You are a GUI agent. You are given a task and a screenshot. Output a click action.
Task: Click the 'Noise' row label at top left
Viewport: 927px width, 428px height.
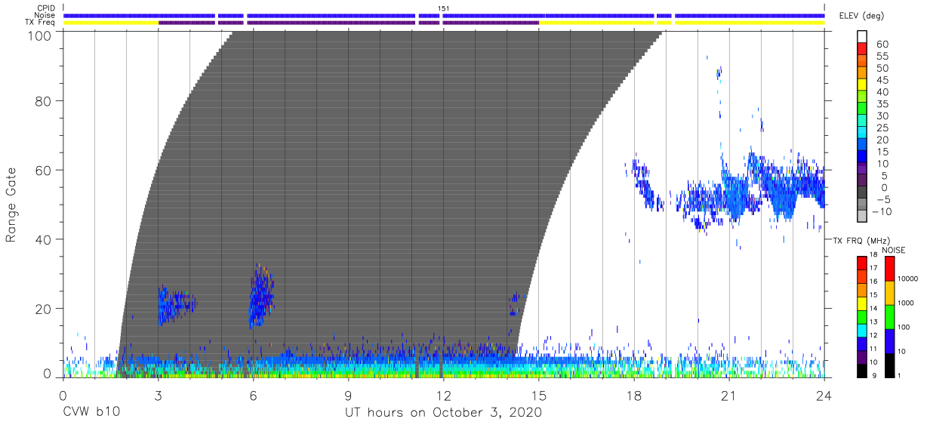(45, 15)
